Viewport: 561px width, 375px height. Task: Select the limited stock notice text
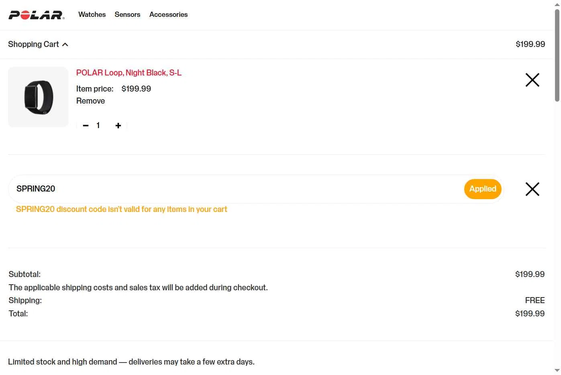pos(131,362)
